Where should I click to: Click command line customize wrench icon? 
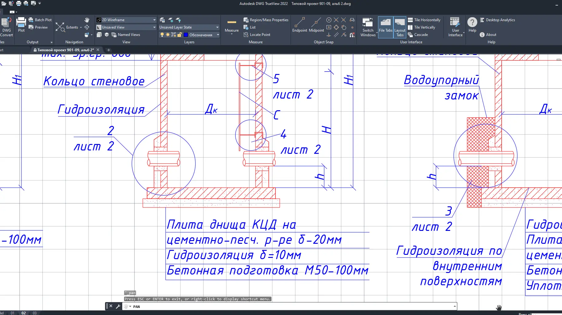(118, 306)
